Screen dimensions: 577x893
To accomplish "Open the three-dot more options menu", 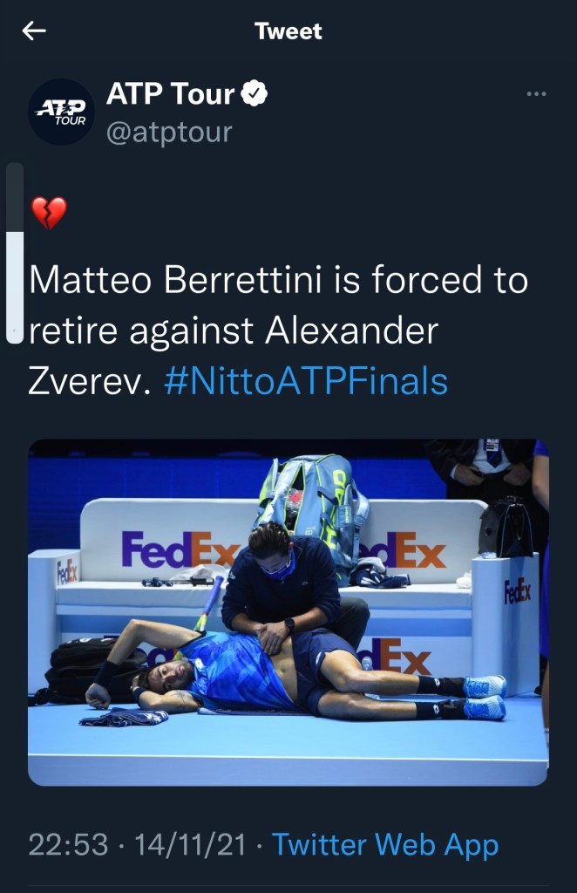I will click(536, 94).
